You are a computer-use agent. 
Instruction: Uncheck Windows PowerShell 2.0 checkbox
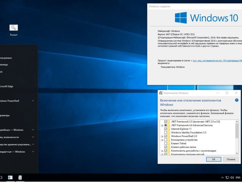(x=165, y=136)
